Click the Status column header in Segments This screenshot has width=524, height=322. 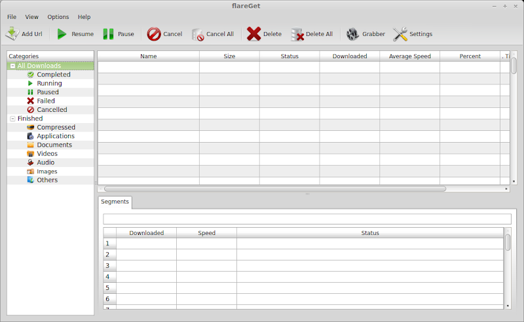pyautogui.click(x=370, y=233)
